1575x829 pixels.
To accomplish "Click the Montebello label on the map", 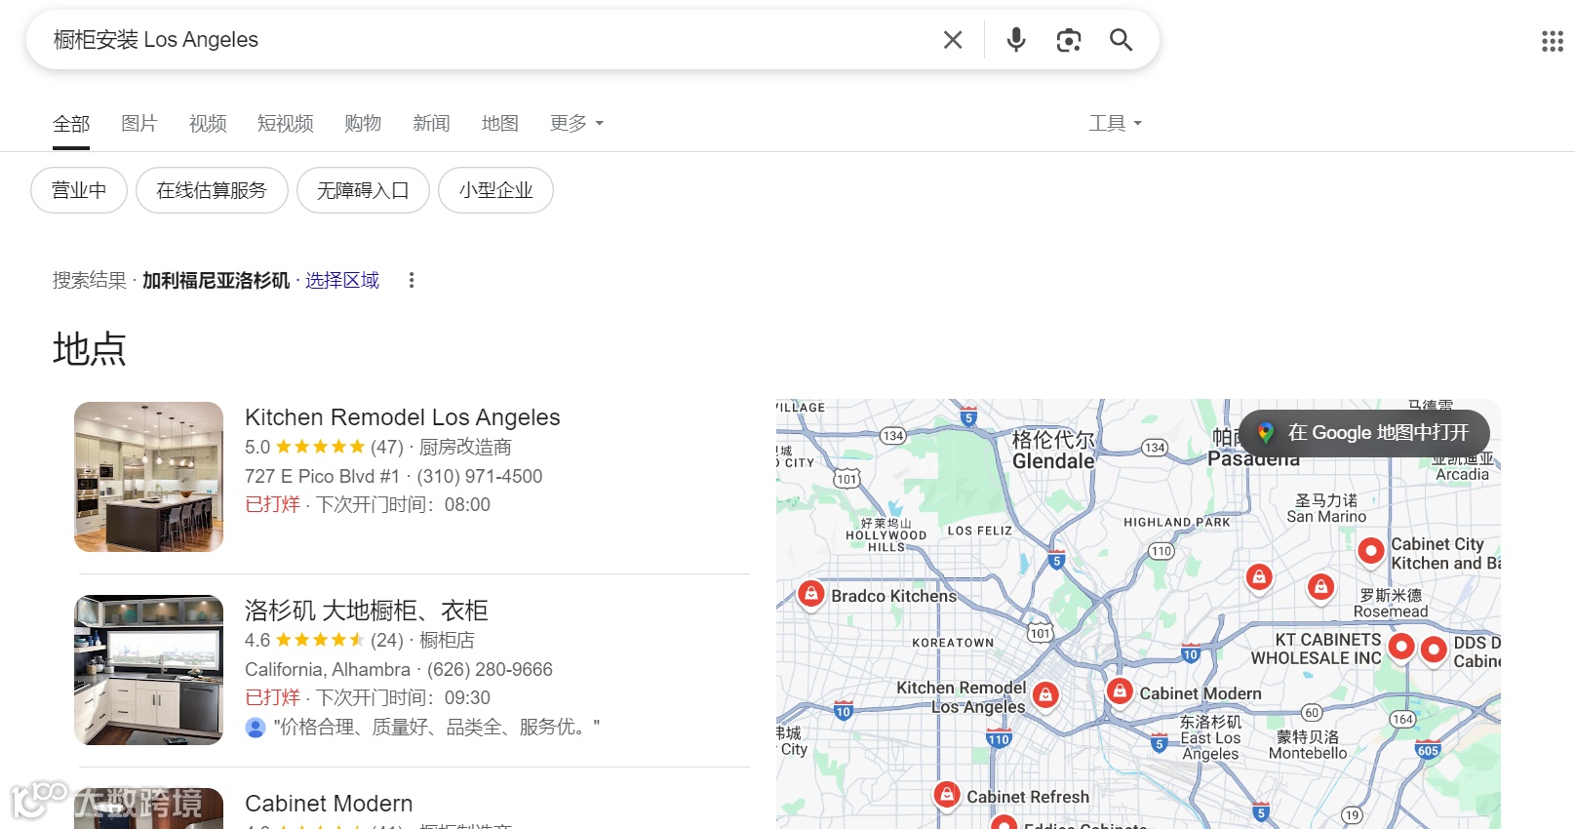I will (1308, 753).
